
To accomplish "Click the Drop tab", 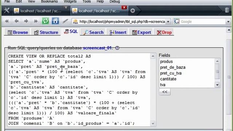I will [164, 32].
